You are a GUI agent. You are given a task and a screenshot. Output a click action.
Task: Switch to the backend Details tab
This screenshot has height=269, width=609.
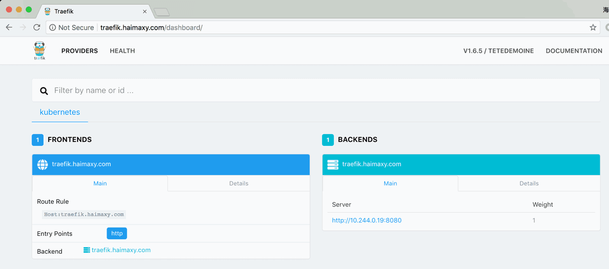[x=529, y=183]
